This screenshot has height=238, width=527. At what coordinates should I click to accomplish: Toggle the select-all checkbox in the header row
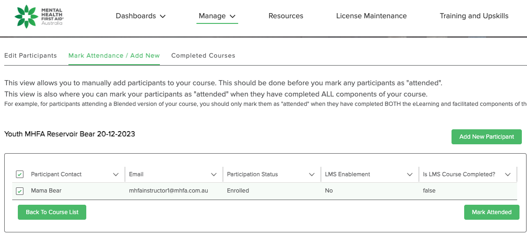tap(20, 174)
